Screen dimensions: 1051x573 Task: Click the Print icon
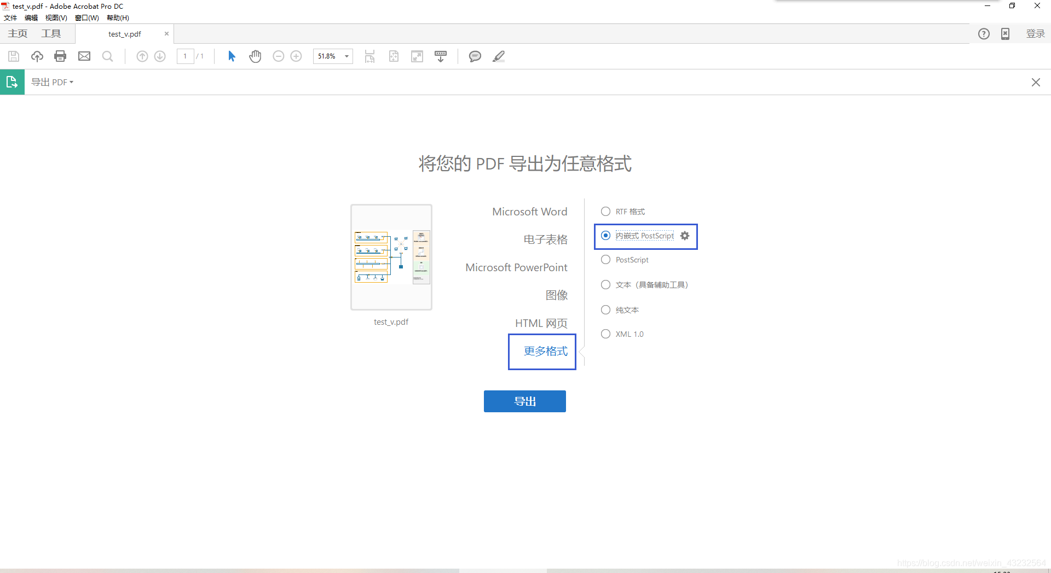60,56
